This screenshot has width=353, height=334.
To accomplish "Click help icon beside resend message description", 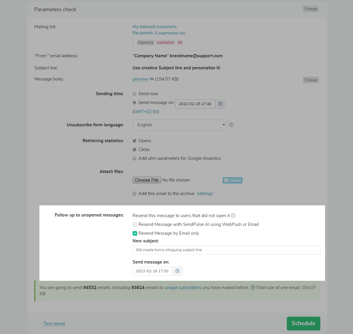I will pyautogui.click(x=233, y=216).
